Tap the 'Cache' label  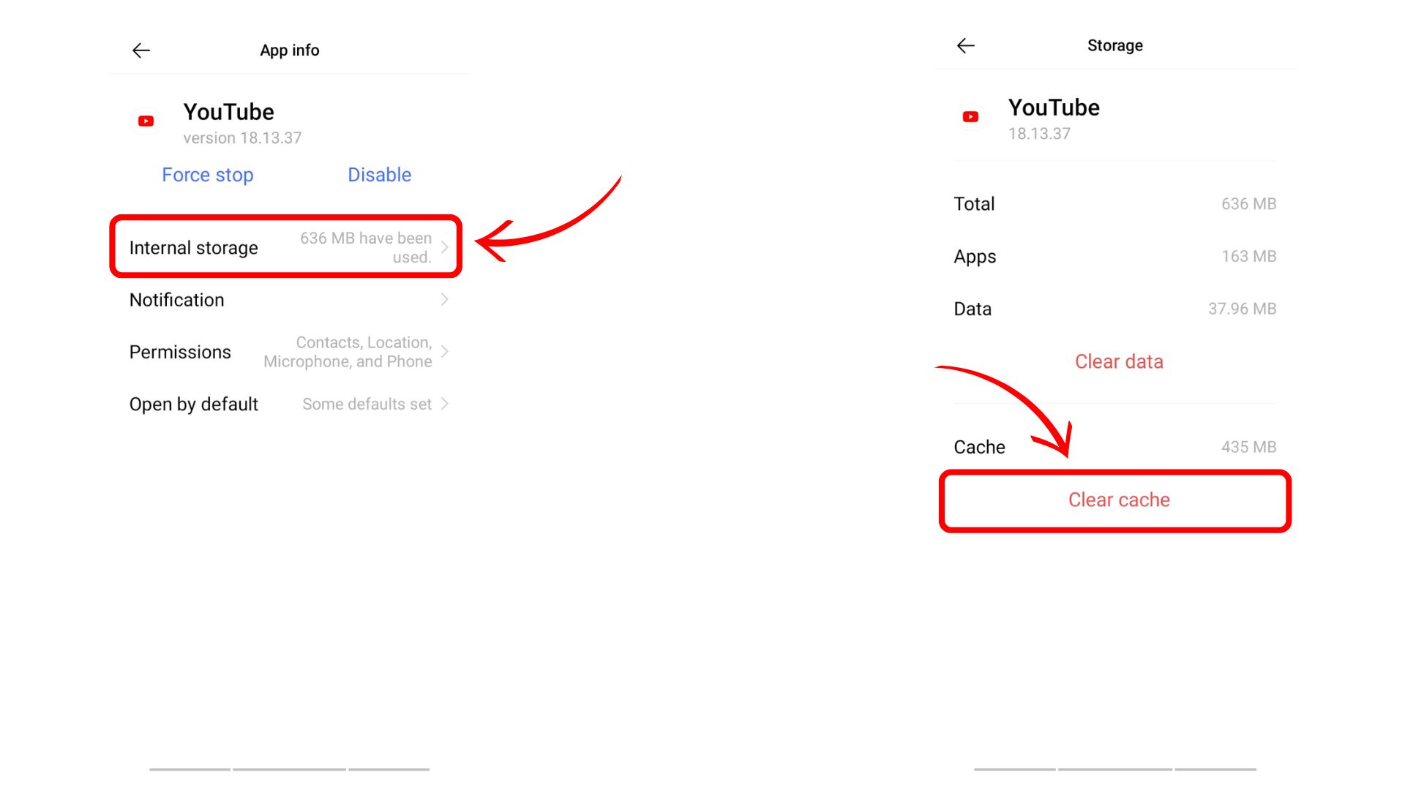pos(979,447)
